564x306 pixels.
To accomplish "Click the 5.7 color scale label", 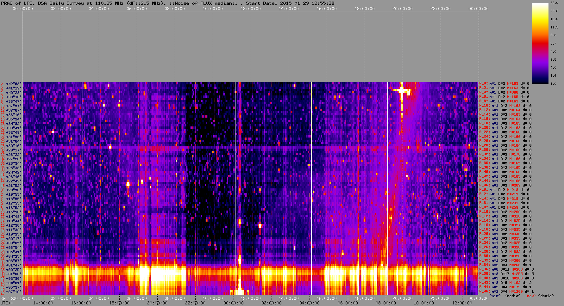I will click(553, 43).
